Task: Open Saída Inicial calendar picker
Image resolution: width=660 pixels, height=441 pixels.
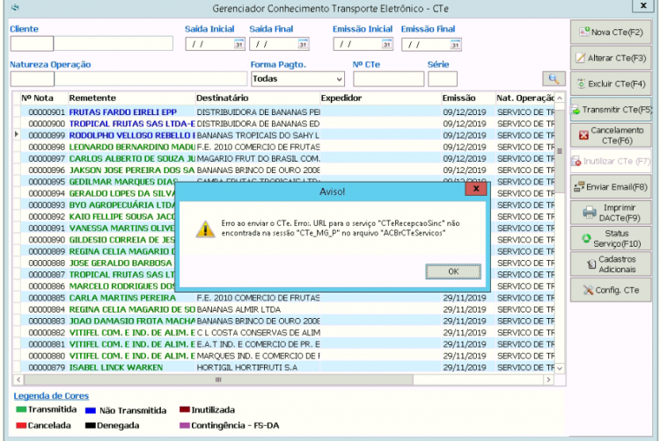Action: pos(238,44)
